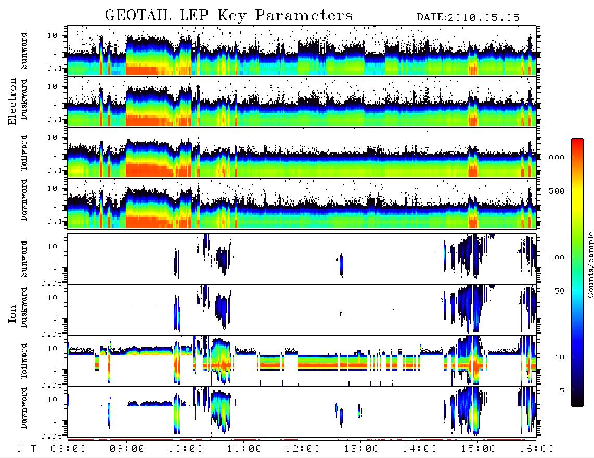Click the Ion Dawnward spectrogram panel
The width and height of the screenshot is (594, 458).
(302, 412)
